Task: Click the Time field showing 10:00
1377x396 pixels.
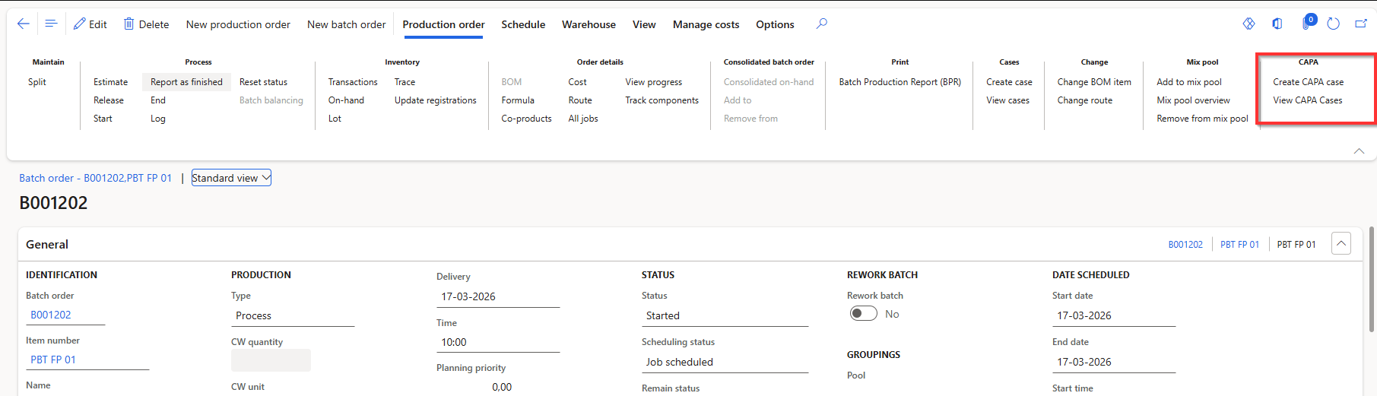Action: pyautogui.click(x=498, y=342)
